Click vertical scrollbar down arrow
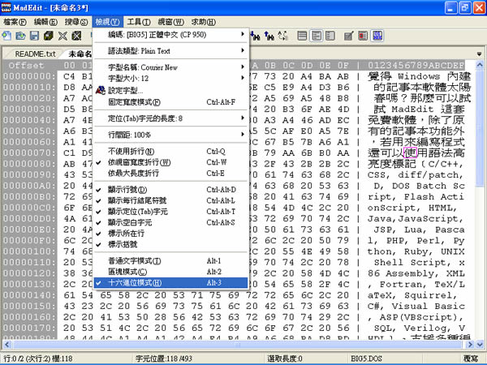Viewport: 487px width, 365px height. (x=480, y=344)
